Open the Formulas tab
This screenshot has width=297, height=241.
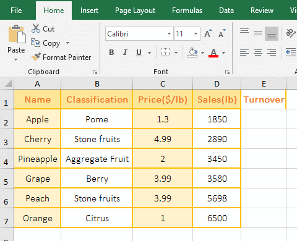click(x=187, y=11)
